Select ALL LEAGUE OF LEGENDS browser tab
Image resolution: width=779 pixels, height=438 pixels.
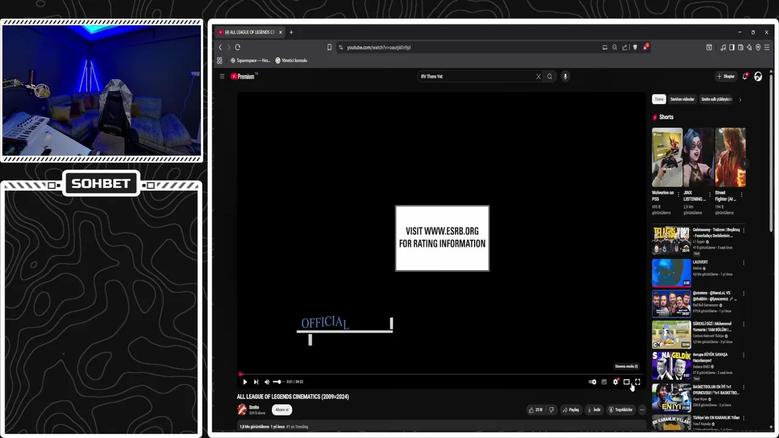click(x=250, y=32)
